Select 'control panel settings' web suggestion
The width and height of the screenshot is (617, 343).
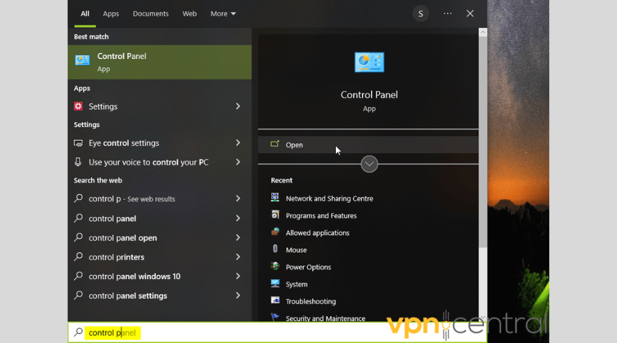pyautogui.click(x=128, y=296)
